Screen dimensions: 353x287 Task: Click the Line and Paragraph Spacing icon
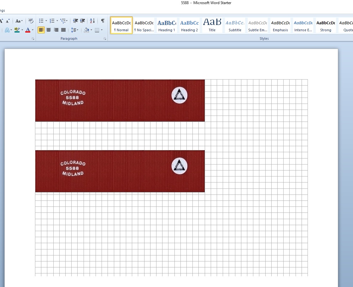pyautogui.click(x=74, y=30)
